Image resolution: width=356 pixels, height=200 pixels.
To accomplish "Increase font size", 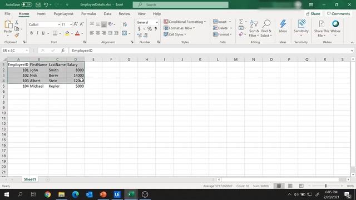I will click(76, 24).
